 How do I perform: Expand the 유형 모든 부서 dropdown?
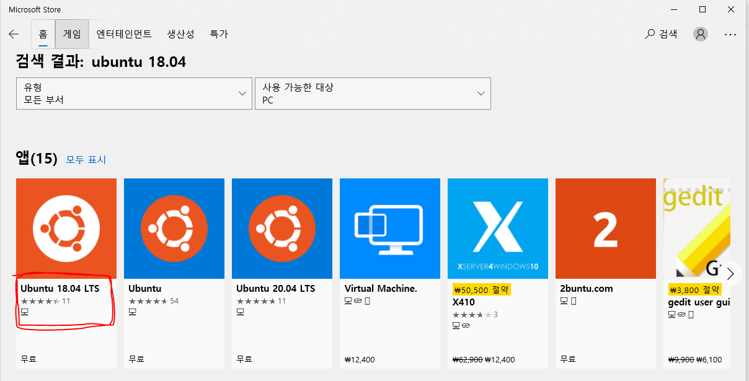click(134, 94)
